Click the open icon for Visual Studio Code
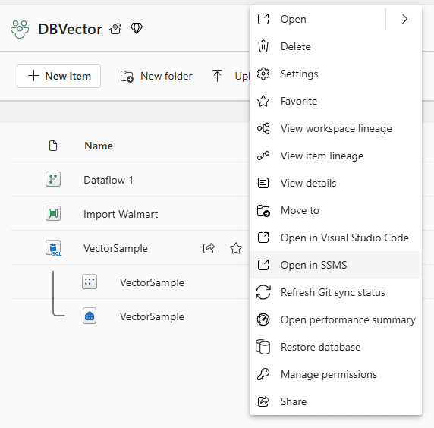Image resolution: width=434 pixels, height=428 pixels. (x=263, y=238)
